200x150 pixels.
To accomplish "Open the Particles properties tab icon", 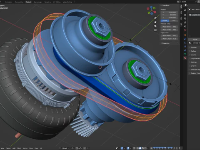I will click(x=185, y=43).
